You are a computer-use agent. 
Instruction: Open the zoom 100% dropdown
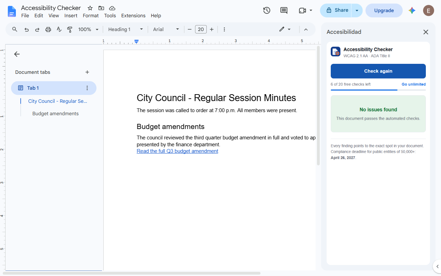point(89,29)
